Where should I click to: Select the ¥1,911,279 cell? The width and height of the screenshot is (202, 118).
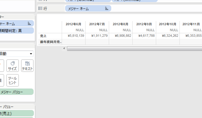click(x=99, y=36)
